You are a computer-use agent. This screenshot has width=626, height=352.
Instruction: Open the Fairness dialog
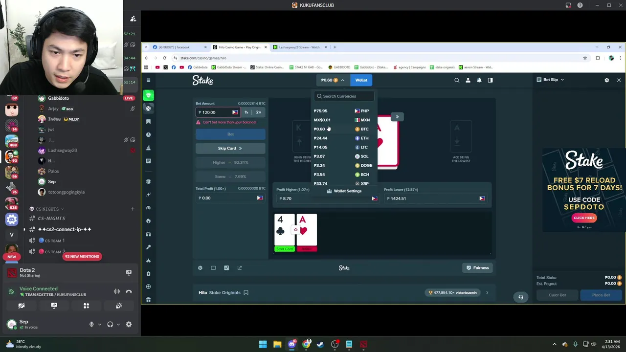click(x=477, y=268)
